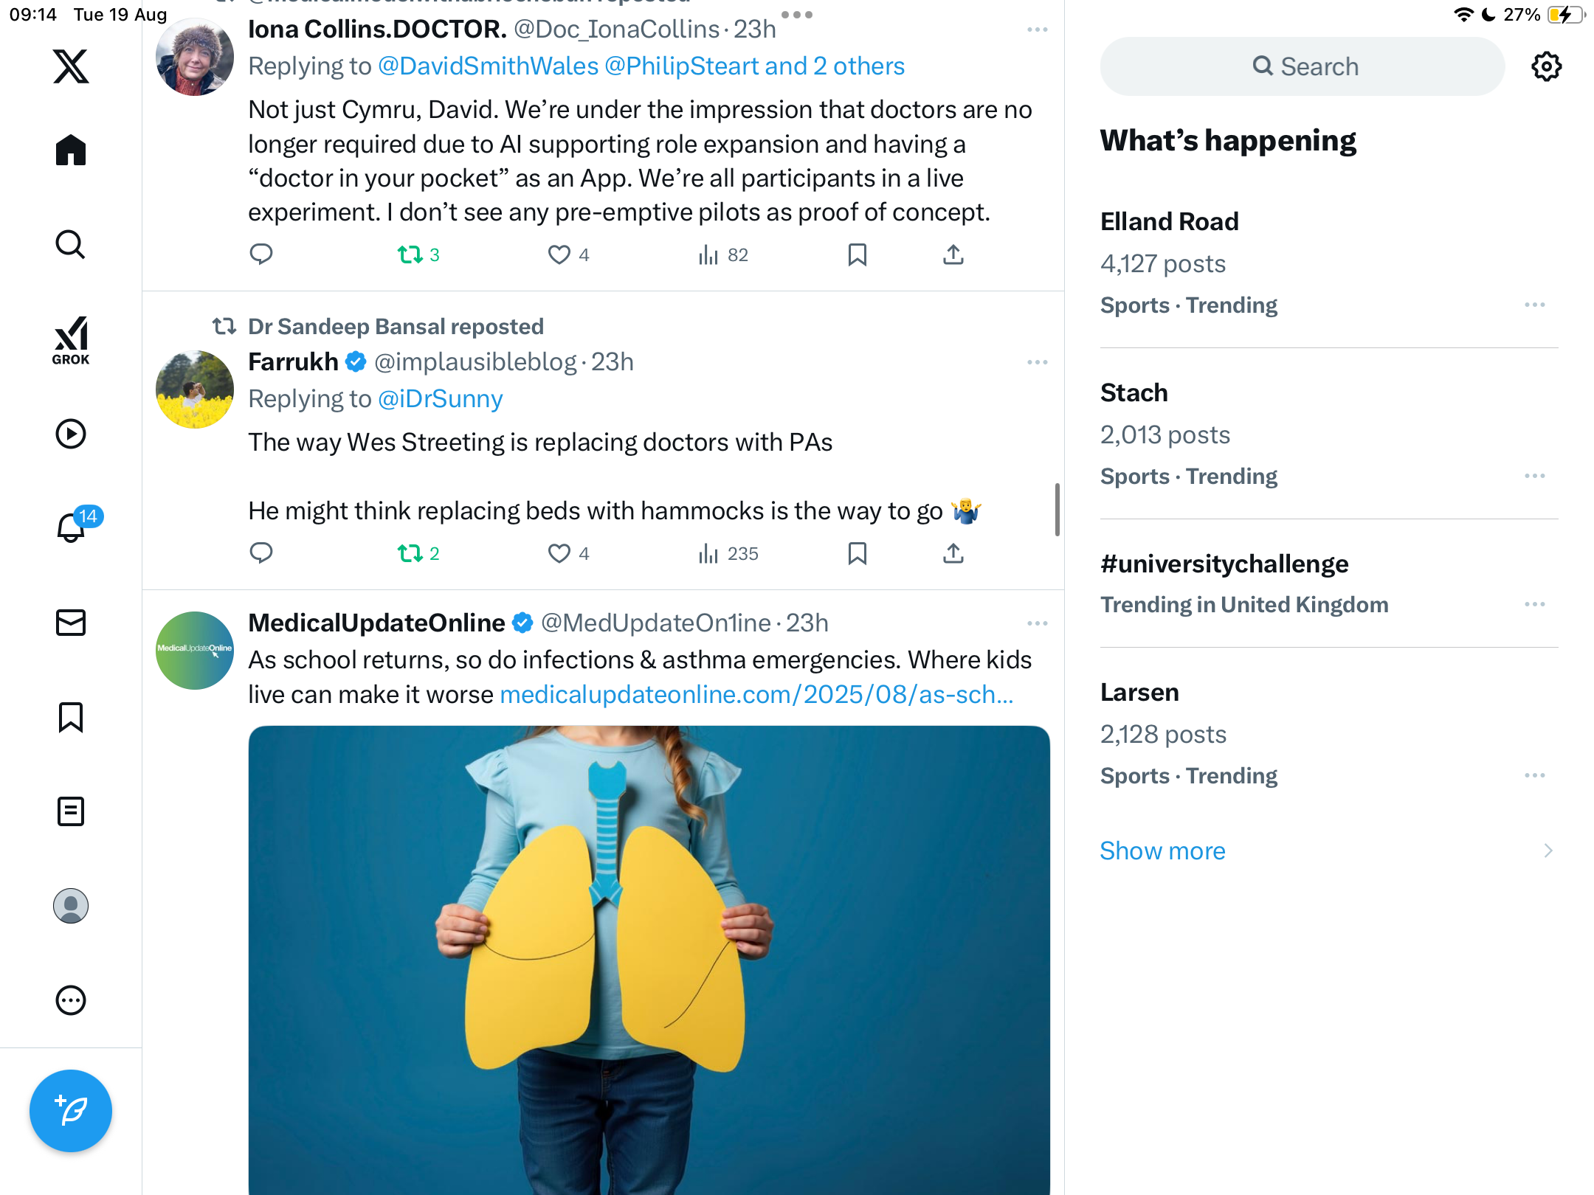Open the medicalupdateonline.com article link
The image size is (1594, 1195).
tap(756, 695)
